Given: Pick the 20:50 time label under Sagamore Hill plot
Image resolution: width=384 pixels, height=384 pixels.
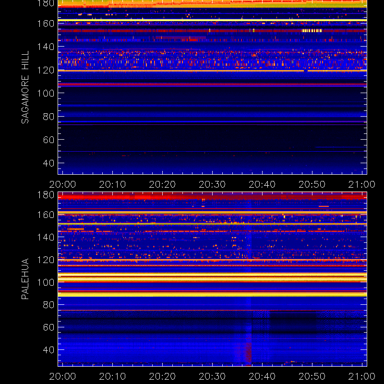Looking at the screenshot, I should [312, 184].
